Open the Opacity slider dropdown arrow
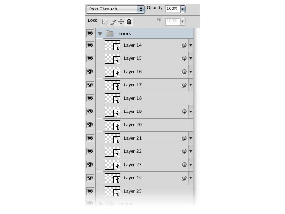 pos(183,9)
